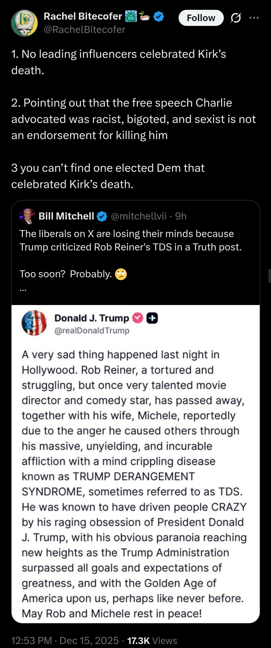
Task: Click the 9h timestamp on quoted tweet
Action: [181, 216]
